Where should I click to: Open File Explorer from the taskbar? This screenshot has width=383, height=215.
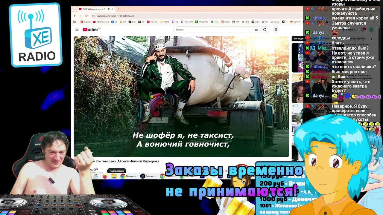pos(114,176)
